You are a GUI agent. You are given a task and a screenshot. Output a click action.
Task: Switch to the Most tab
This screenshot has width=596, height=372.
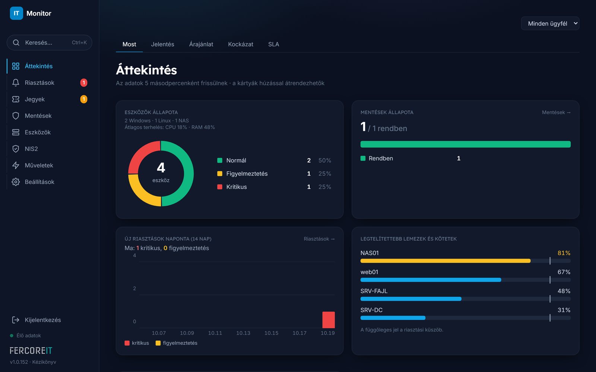(129, 44)
